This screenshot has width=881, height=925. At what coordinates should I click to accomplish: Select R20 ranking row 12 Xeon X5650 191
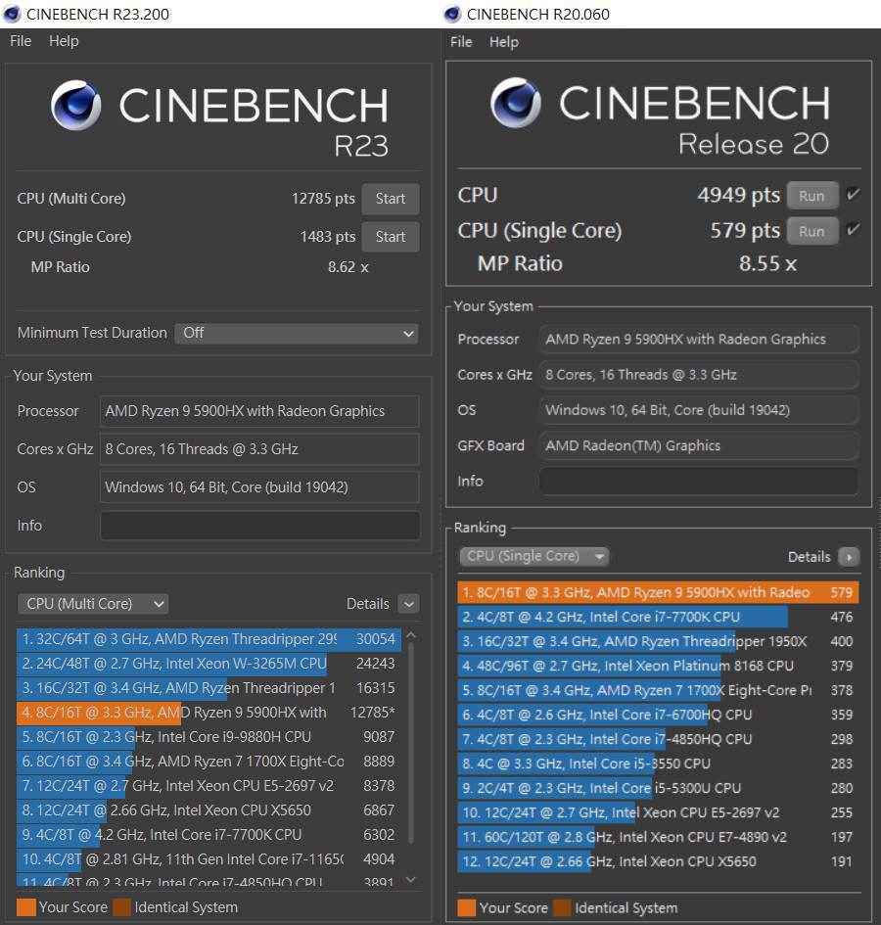[658, 862]
